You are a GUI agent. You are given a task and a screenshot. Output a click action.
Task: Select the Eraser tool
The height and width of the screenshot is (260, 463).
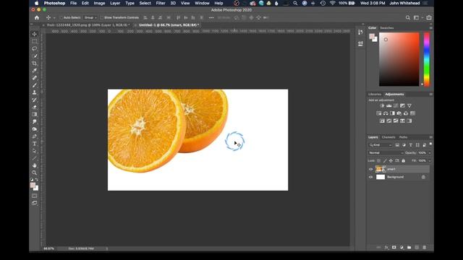(x=35, y=107)
